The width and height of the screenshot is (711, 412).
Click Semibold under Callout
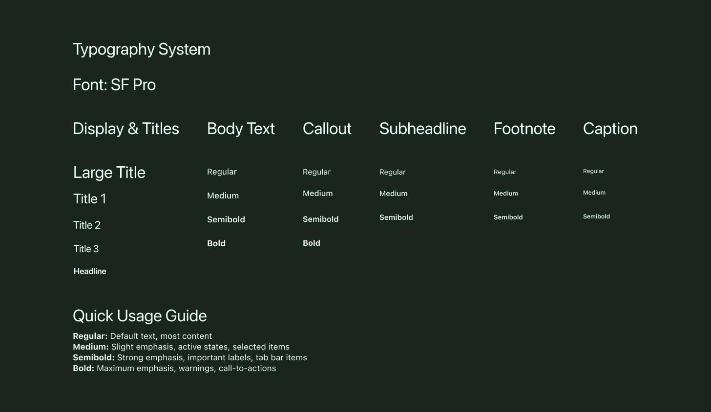(x=320, y=219)
